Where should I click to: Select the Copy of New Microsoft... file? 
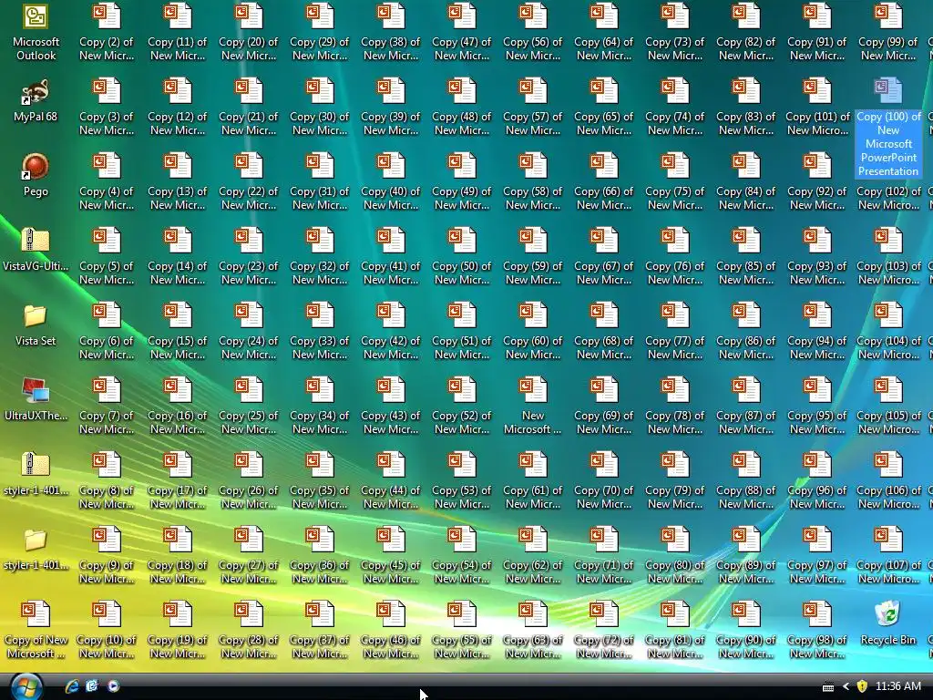tap(36, 631)
